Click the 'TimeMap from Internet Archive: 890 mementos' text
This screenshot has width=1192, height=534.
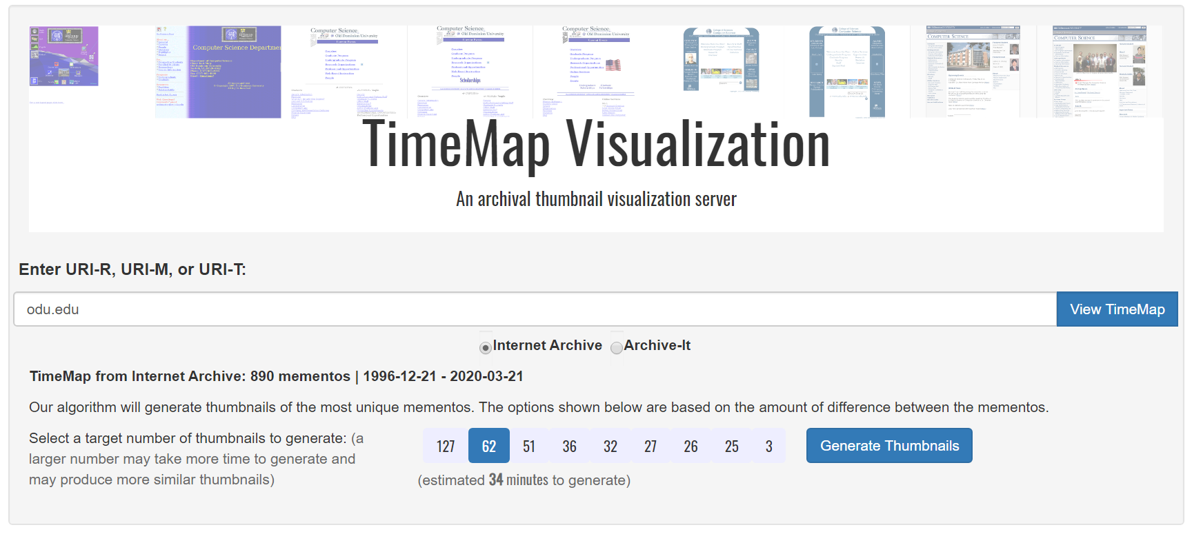point(190,376)
